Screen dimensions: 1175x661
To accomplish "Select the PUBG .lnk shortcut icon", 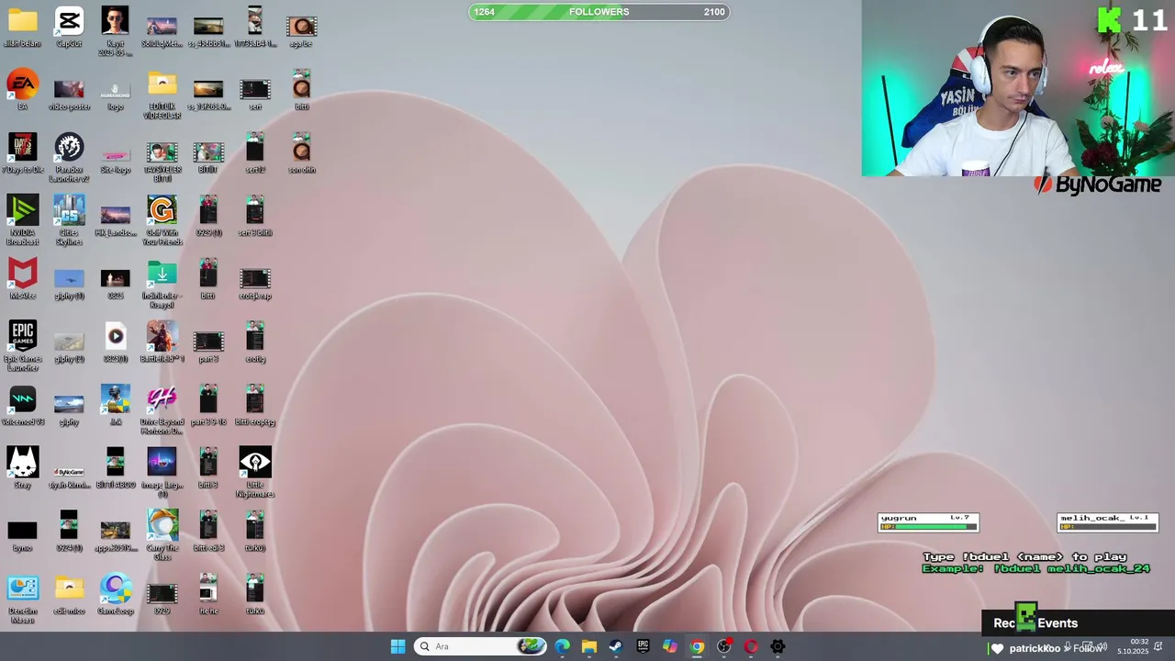I will pos(115,405).
